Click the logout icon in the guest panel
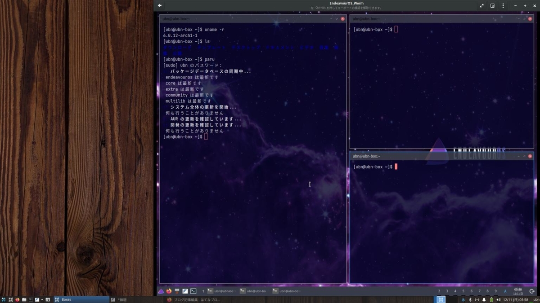The image size is (540, 303). tap(532, 291)
